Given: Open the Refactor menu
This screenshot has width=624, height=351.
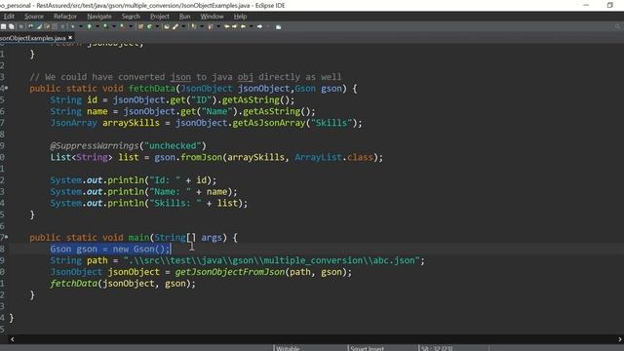Looking at the screenshot, I should point(65,17).
